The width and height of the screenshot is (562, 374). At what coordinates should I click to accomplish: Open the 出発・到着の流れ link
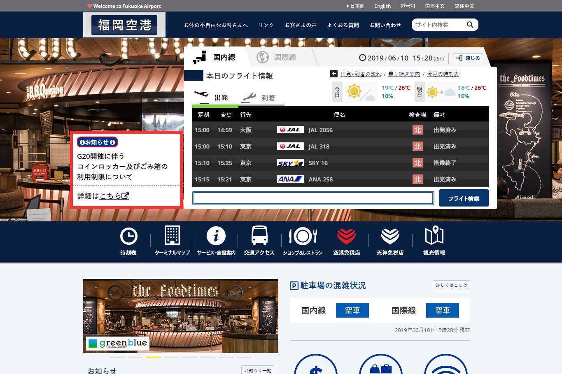(x=361, y=74)
